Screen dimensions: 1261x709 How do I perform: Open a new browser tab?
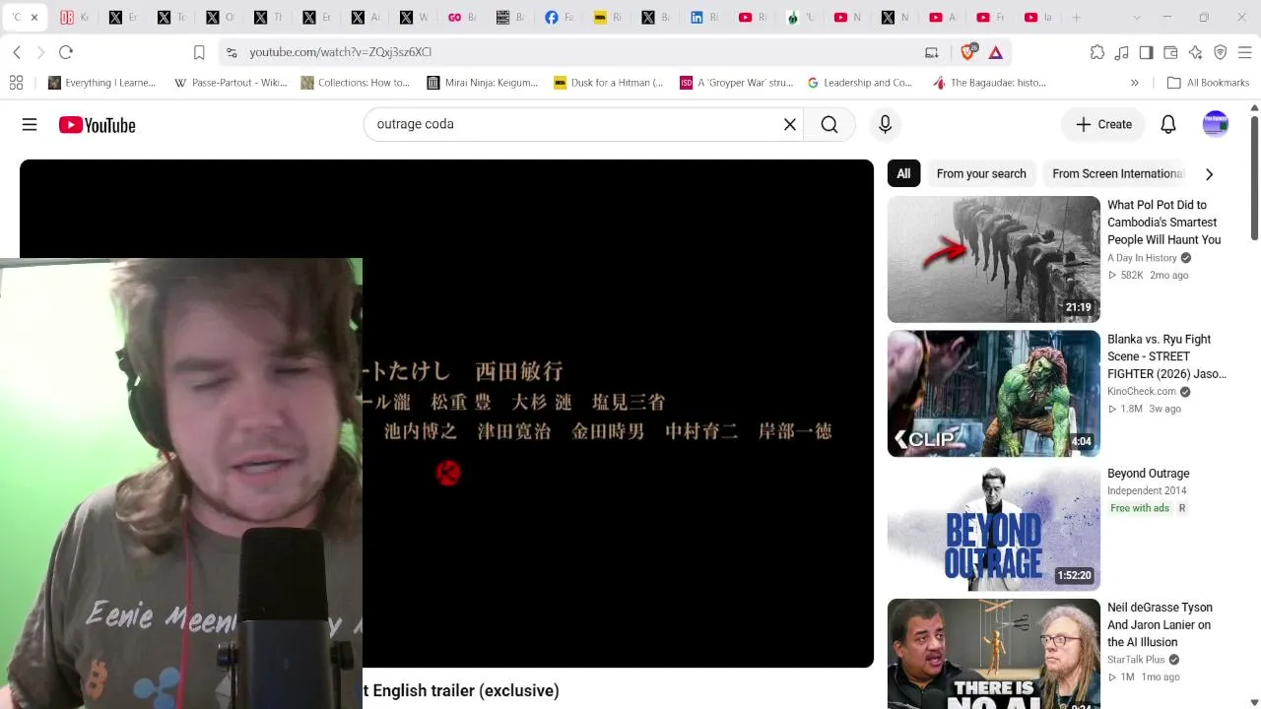[1077, 18]
